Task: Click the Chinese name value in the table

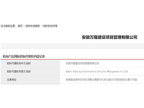Action: click(82, 63)
